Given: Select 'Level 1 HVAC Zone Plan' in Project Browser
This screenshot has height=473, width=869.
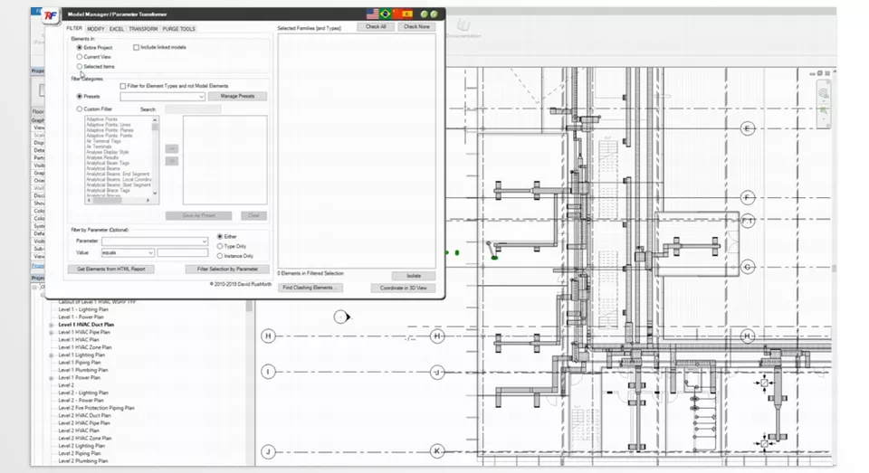Looking at the screenshot, I should (x=85, y=348).
